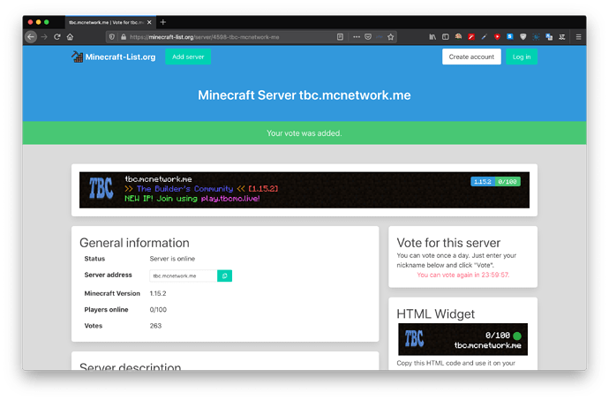Click the server address text field
This screenshot has width=609, height=400.
184,275
